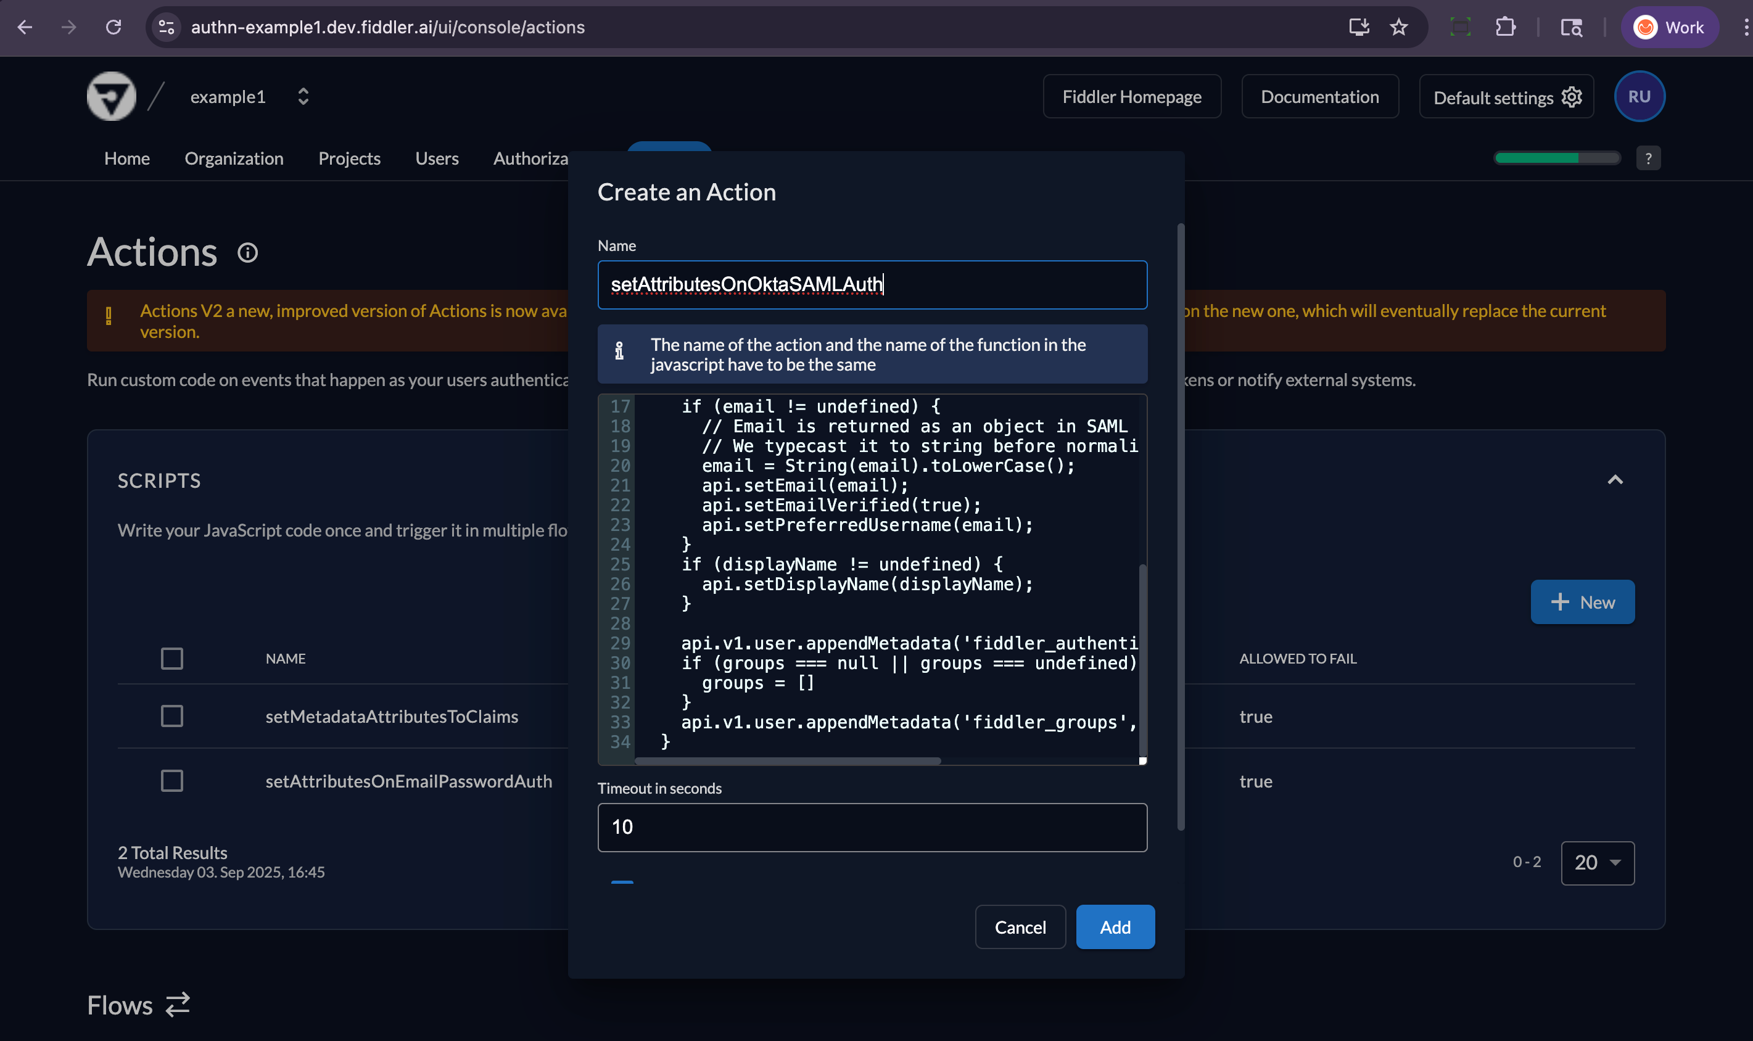Click the Add button in the dialog
Screen dimensions: 1753x1041
tap(1115, 927)
